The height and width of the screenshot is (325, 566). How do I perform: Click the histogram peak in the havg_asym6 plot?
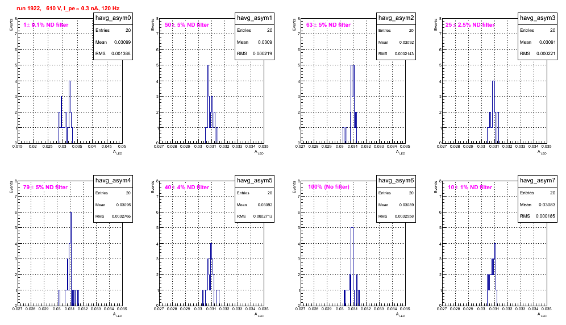point(352,228)
